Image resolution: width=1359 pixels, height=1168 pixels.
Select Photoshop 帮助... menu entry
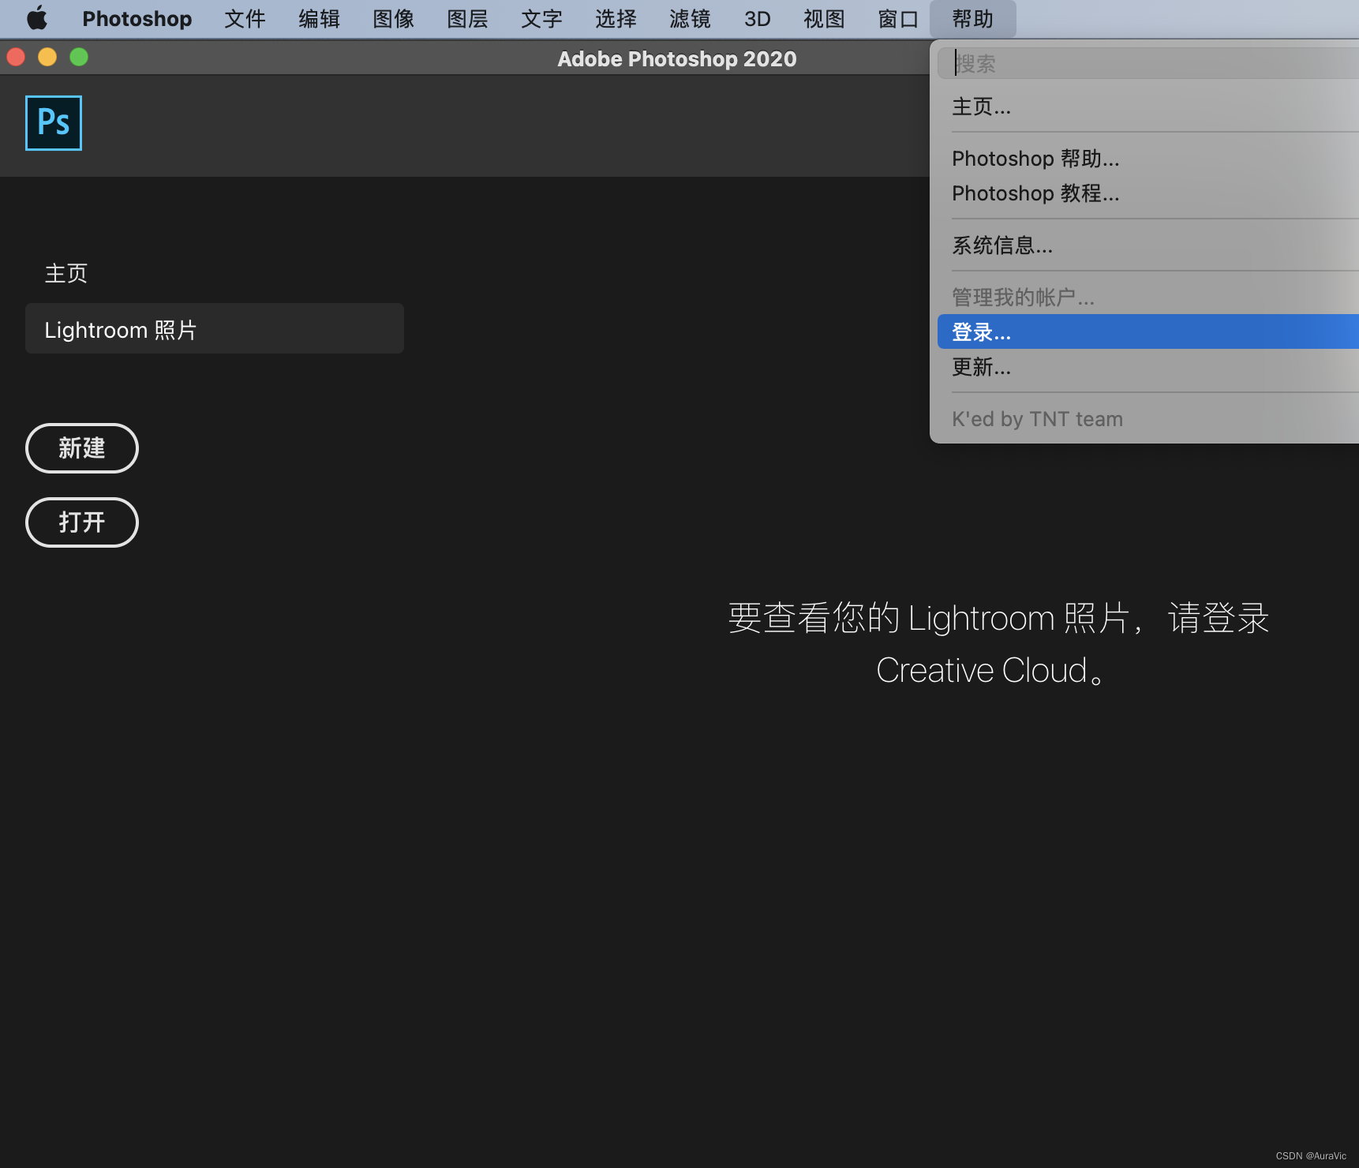point(1148,159)
